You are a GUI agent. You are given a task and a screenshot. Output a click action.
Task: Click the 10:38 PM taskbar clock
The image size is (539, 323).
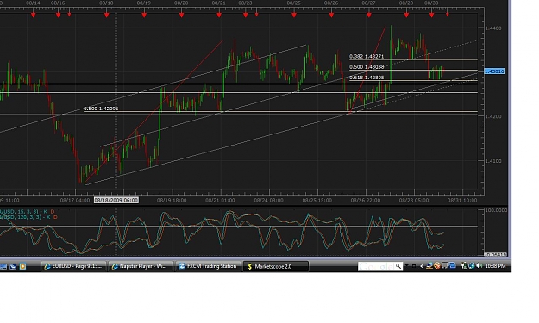coord(495,266)
